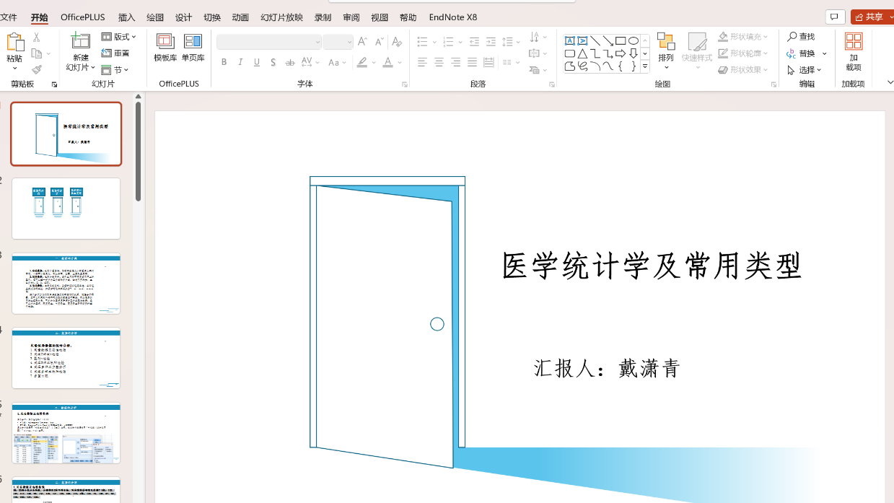Click the Paste (粘贴) icon
The image size is (894, 503).
(x=14, y=43)
